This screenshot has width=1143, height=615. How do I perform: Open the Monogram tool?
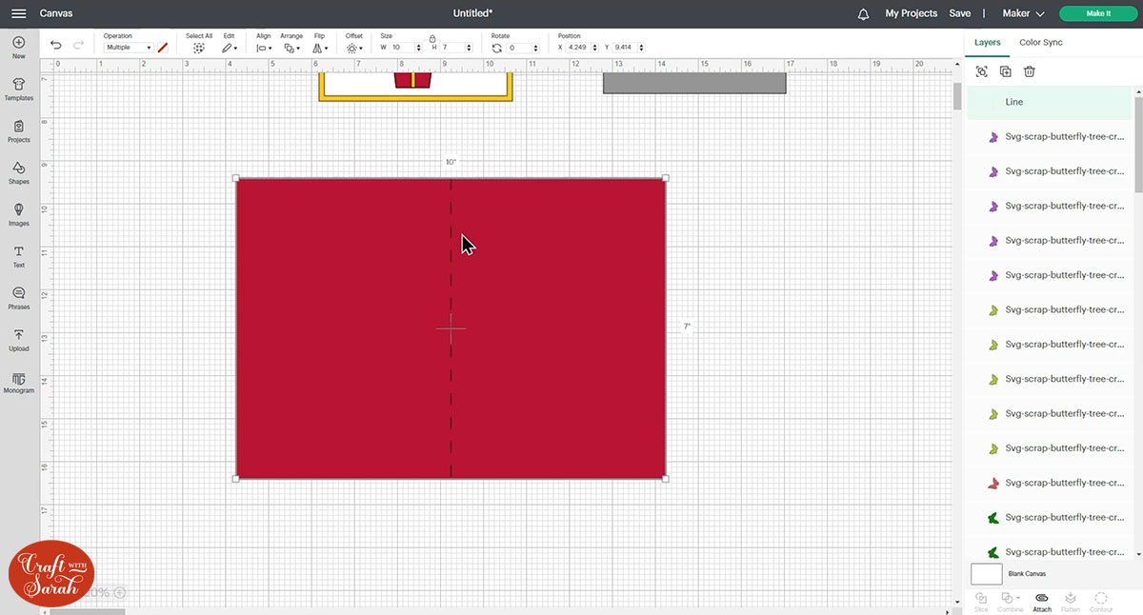(x=18, y=382)
